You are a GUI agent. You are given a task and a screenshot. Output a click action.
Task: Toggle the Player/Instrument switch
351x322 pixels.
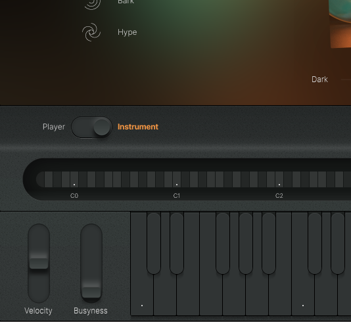pos(92,127)
